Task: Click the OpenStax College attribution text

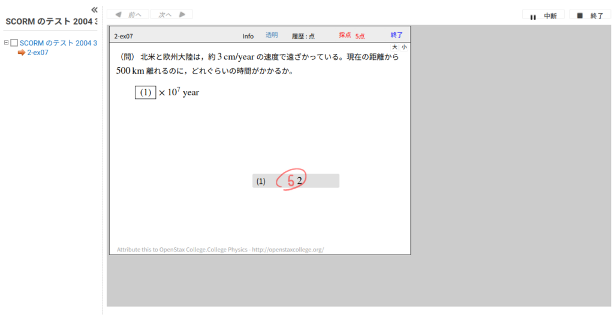Action: 220,250
